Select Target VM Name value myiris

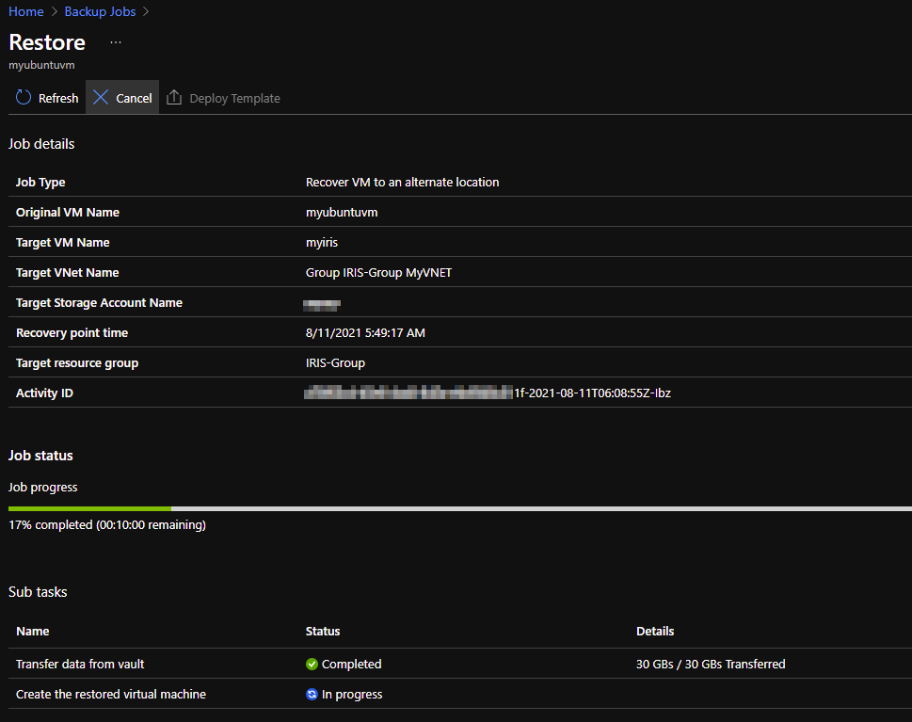pyautogui.click(x=322, y=243)
